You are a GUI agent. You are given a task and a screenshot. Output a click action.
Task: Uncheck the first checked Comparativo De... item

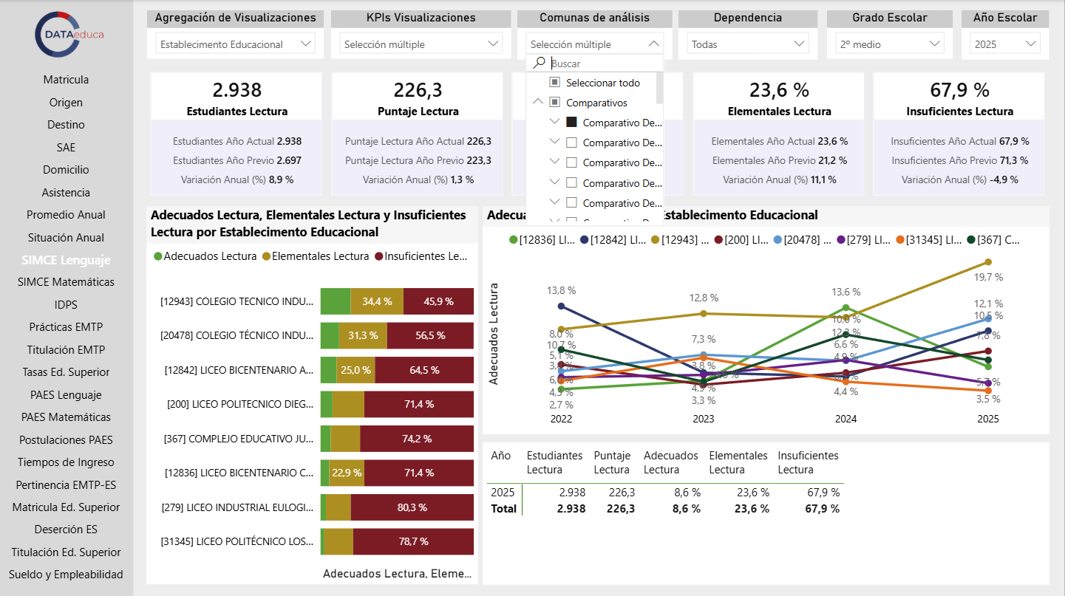[x=571, y=122]
